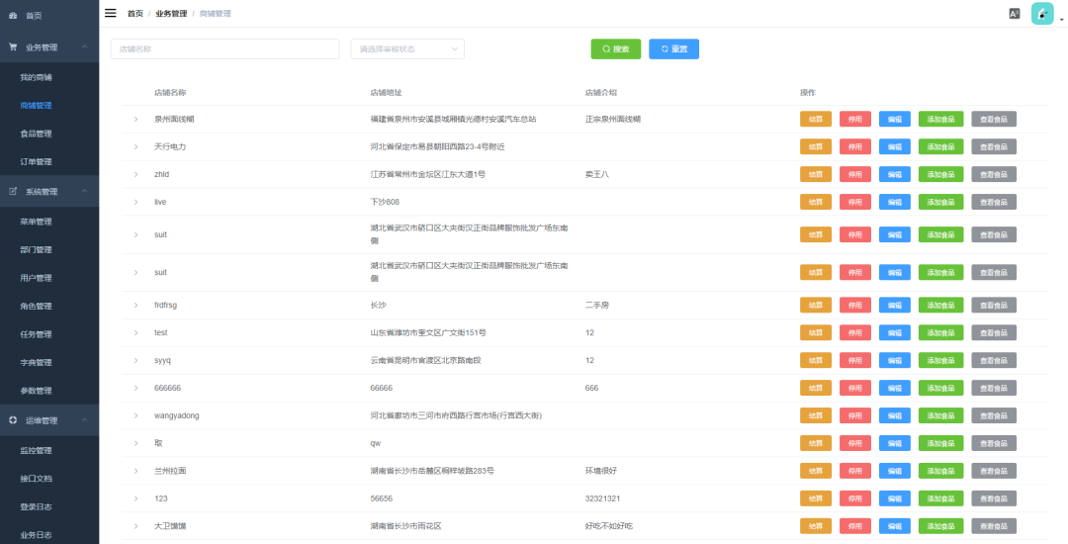Viewport: 1068px width, 544px height.
Task: Click the green 搜索 button
Action: 616,49
